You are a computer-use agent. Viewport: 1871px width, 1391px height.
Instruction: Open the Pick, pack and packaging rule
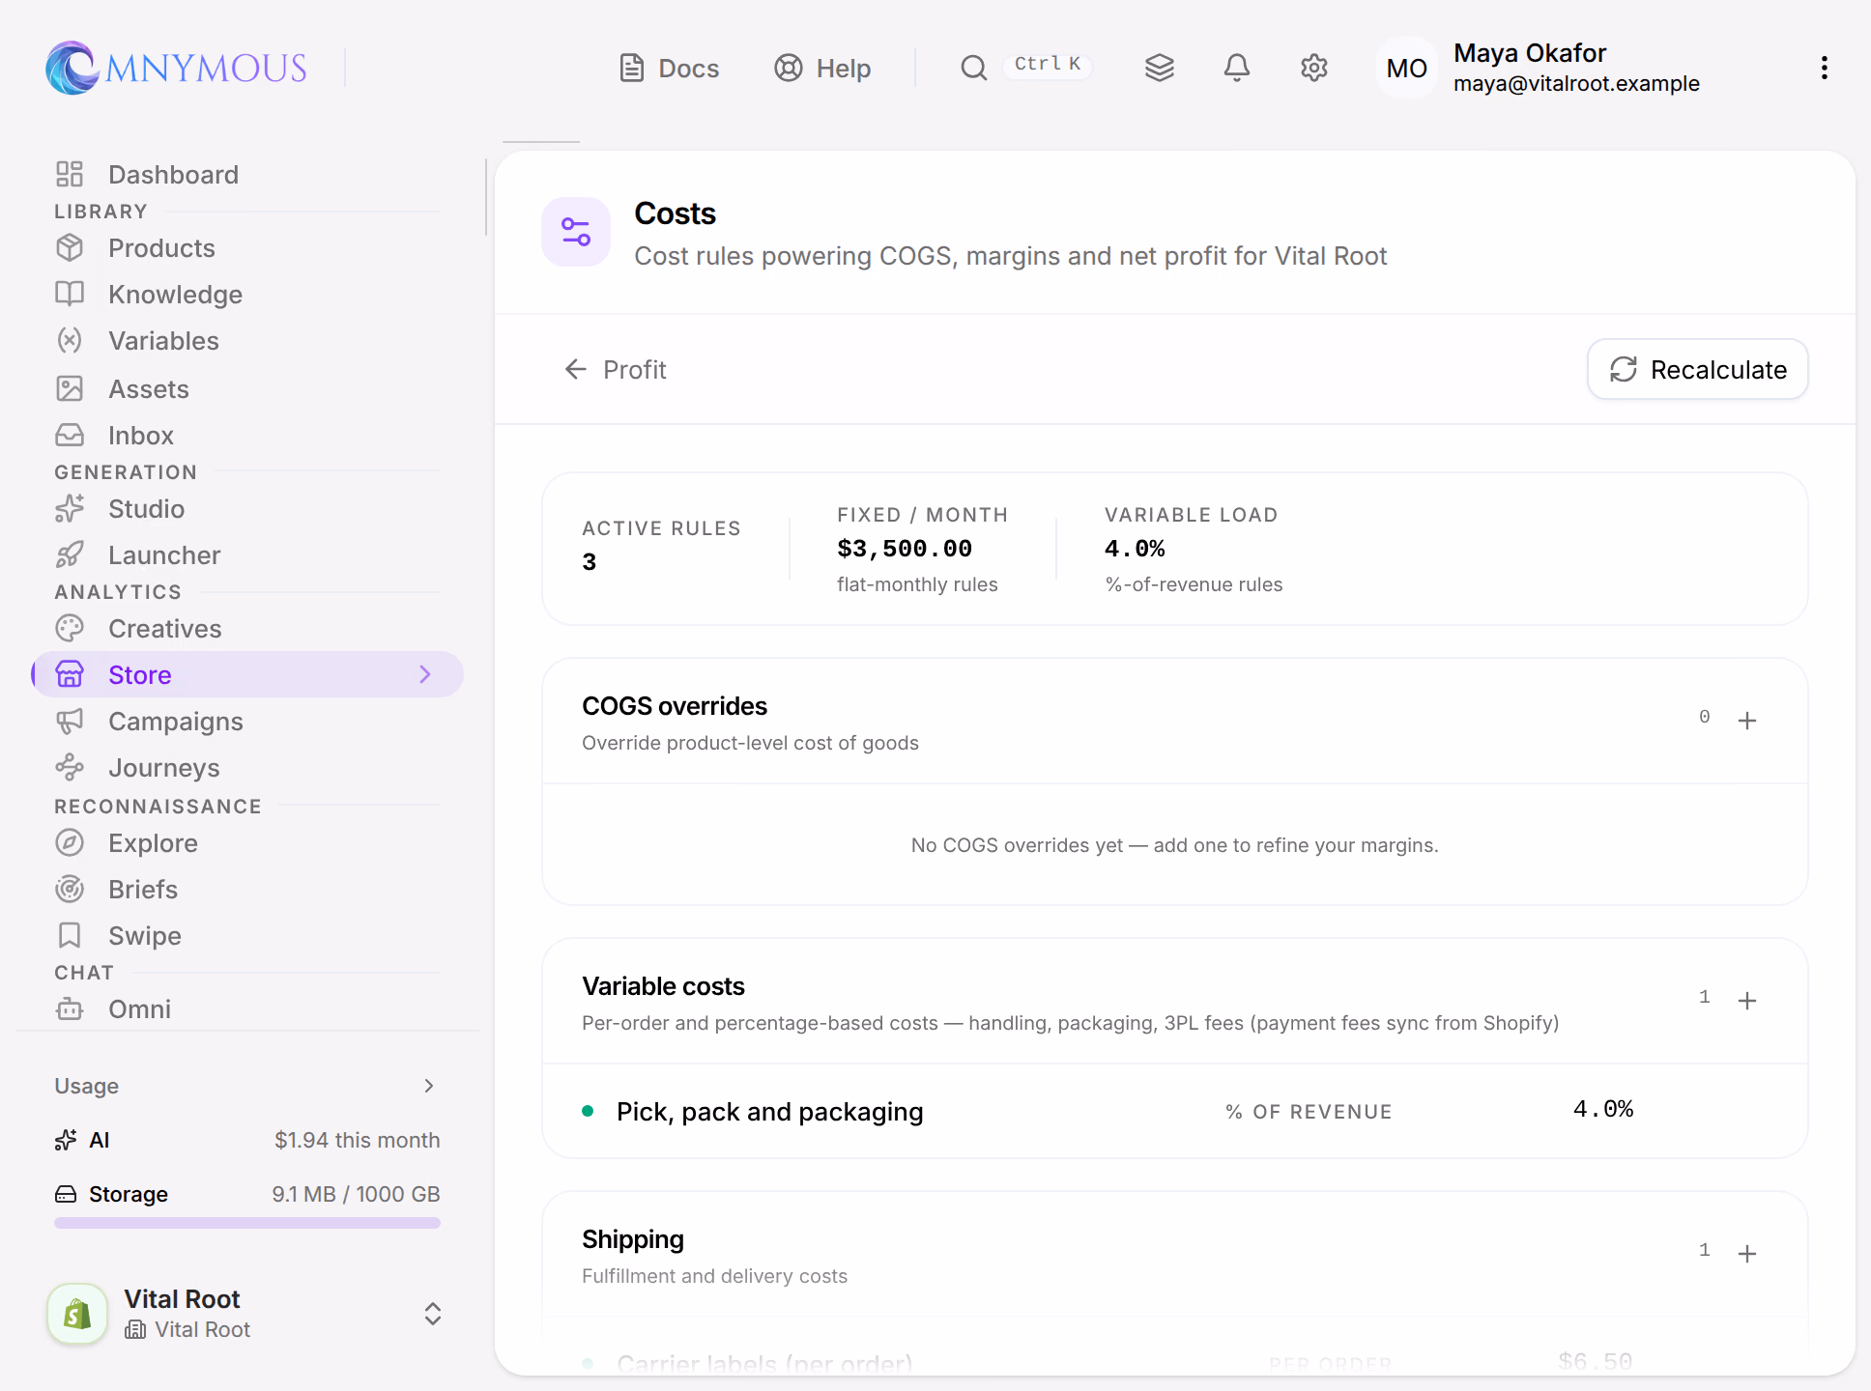click(x=1175, y=1111)
